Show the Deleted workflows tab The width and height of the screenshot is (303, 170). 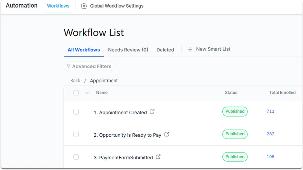coord(165,50)
